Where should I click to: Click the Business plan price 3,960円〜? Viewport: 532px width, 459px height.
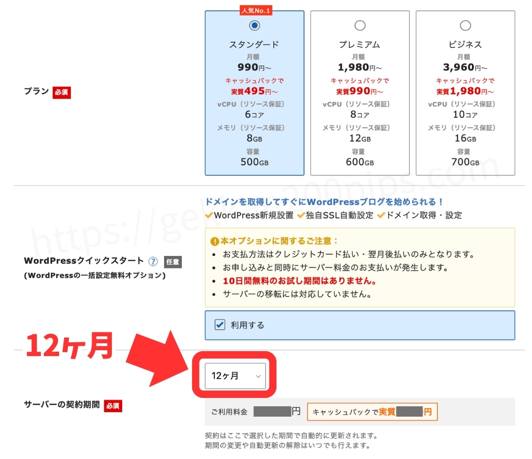(x=465, y=67)
